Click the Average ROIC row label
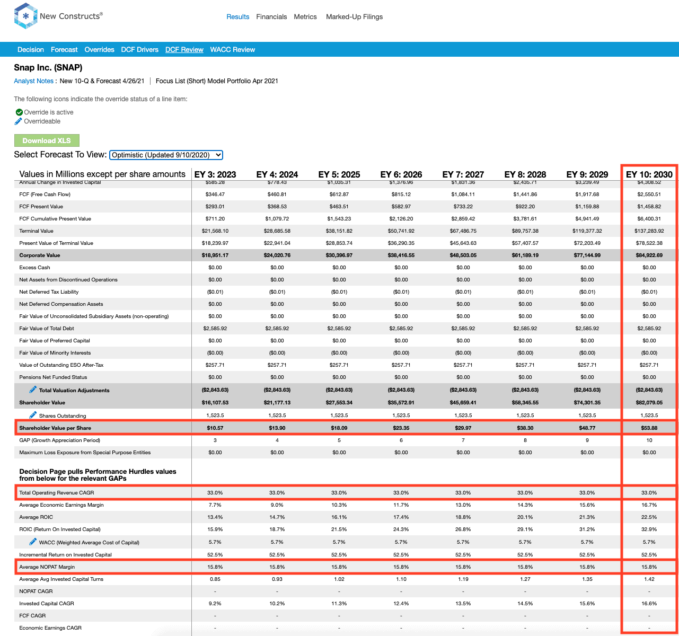This screenshot has width=679, height=636. pos(36,517)
